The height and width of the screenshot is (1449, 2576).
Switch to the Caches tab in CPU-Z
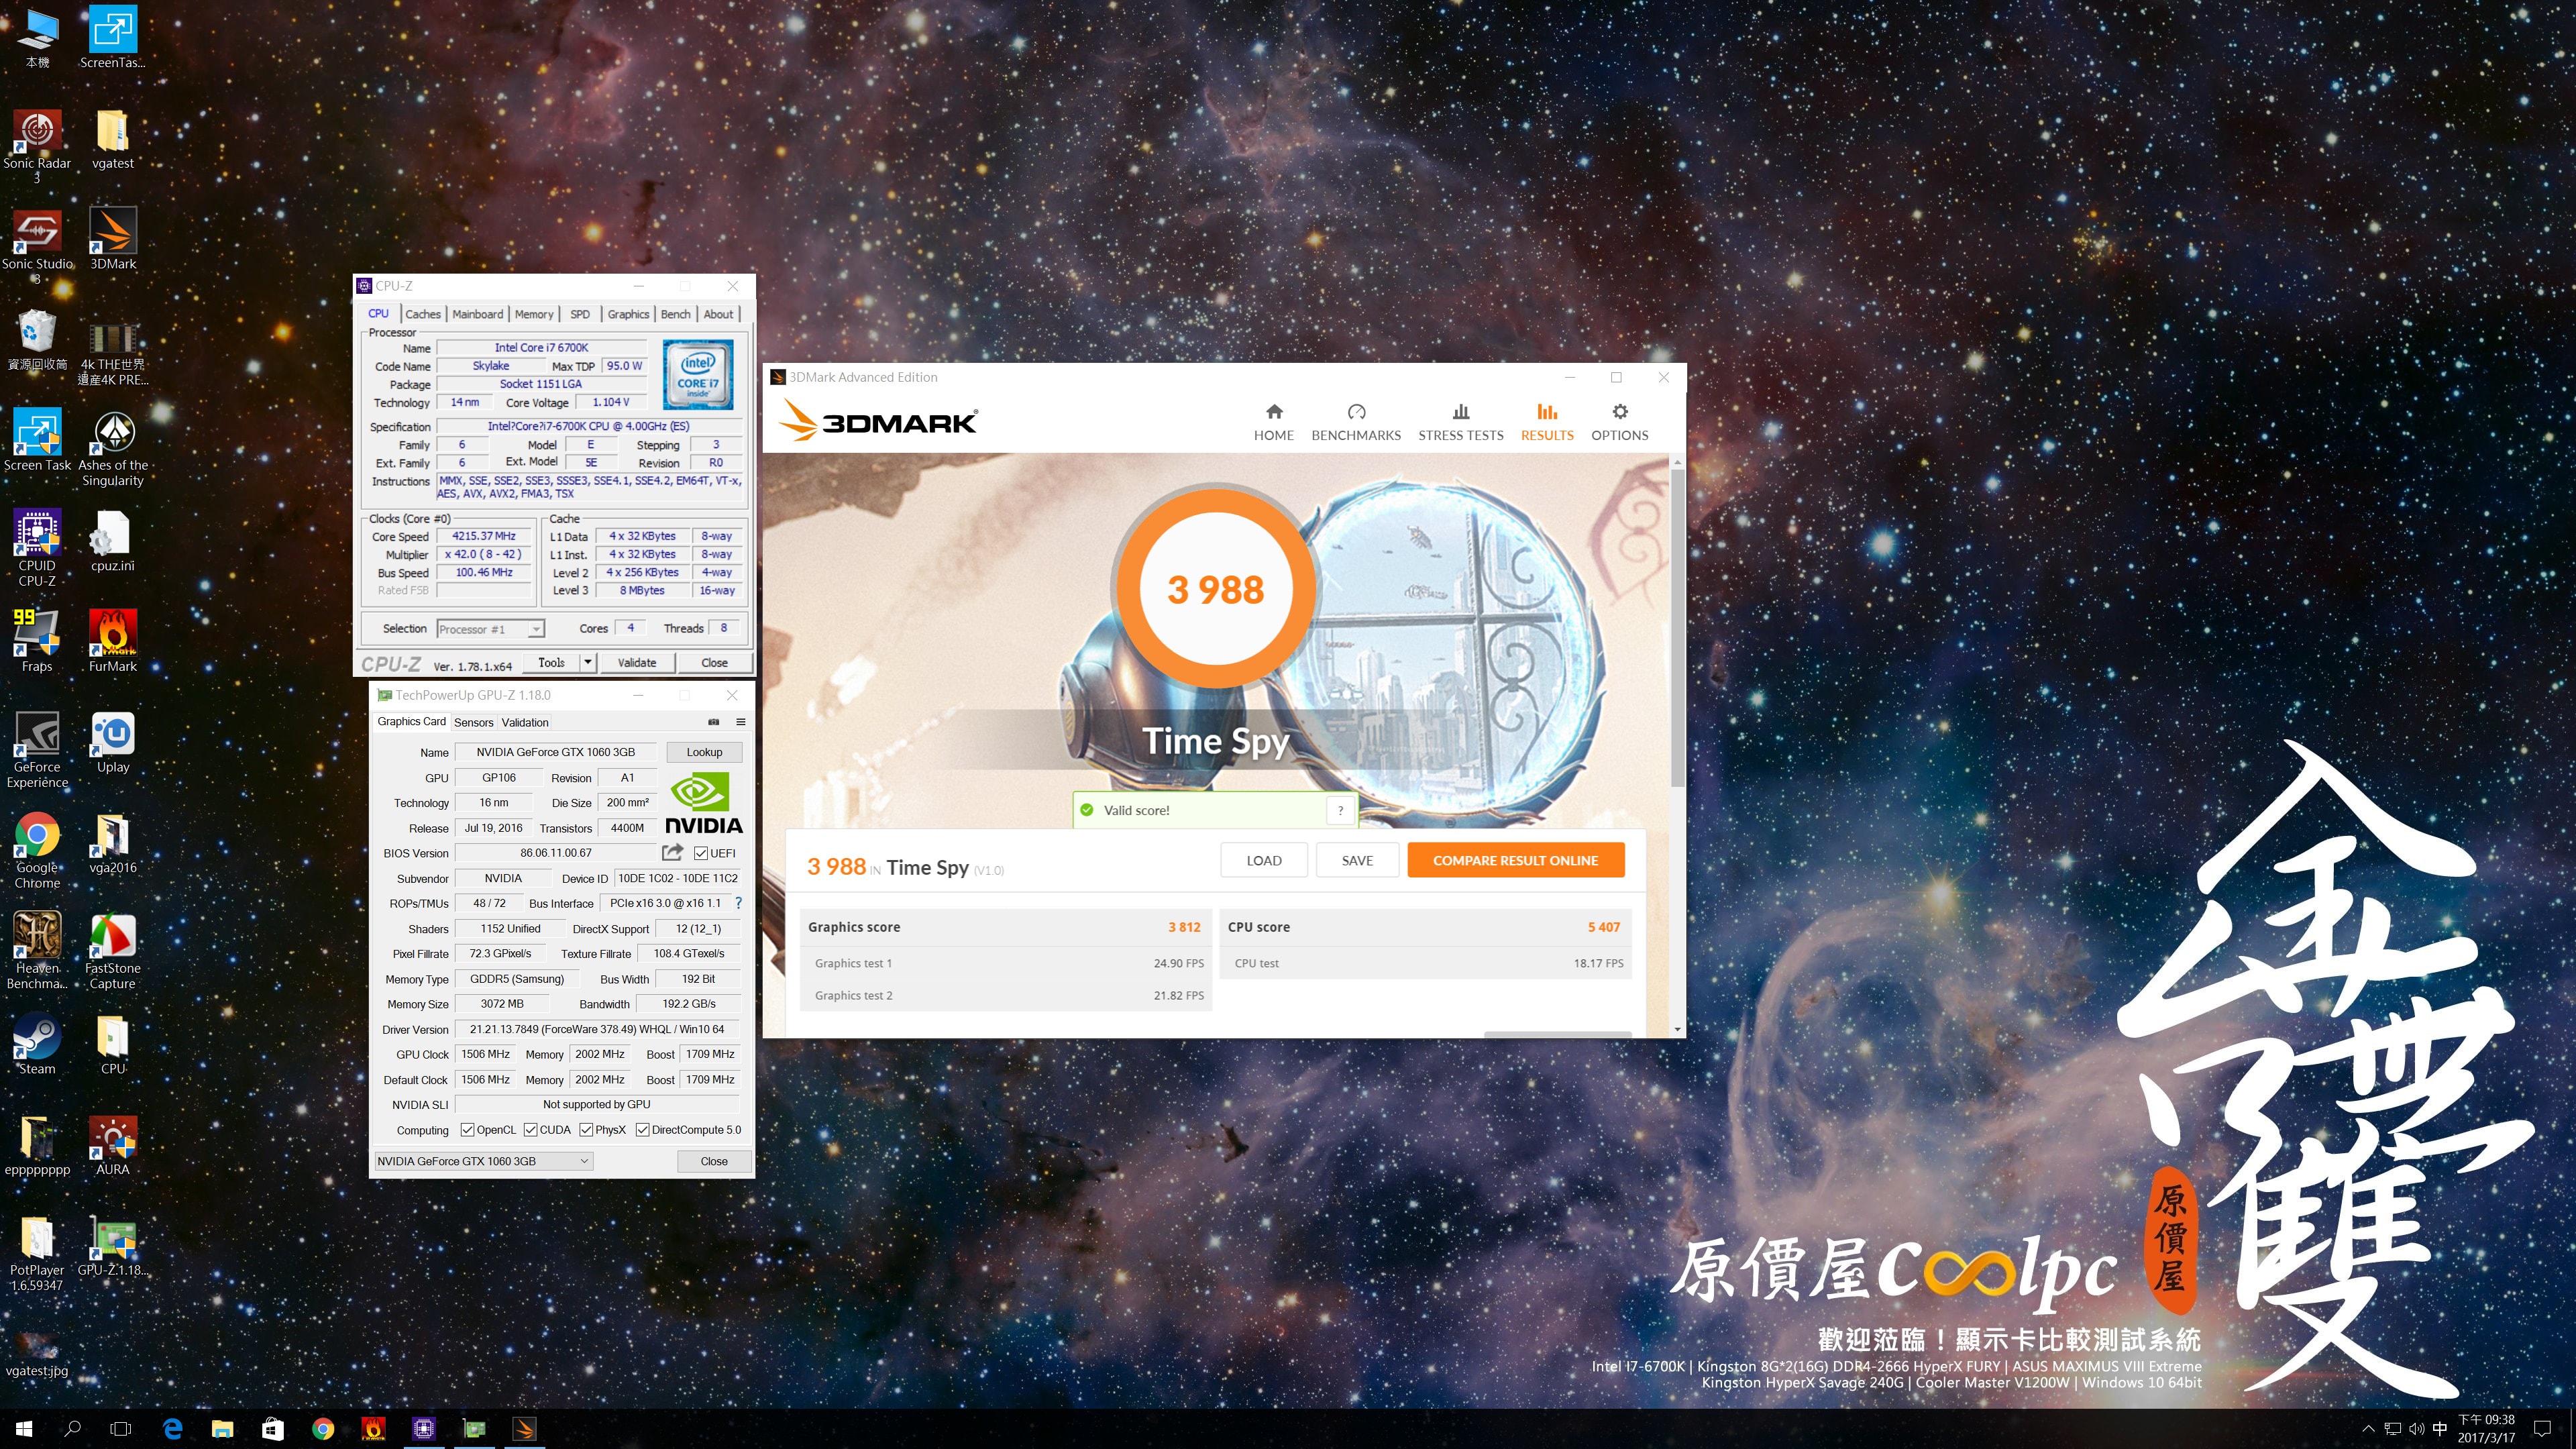coord(422,314)
